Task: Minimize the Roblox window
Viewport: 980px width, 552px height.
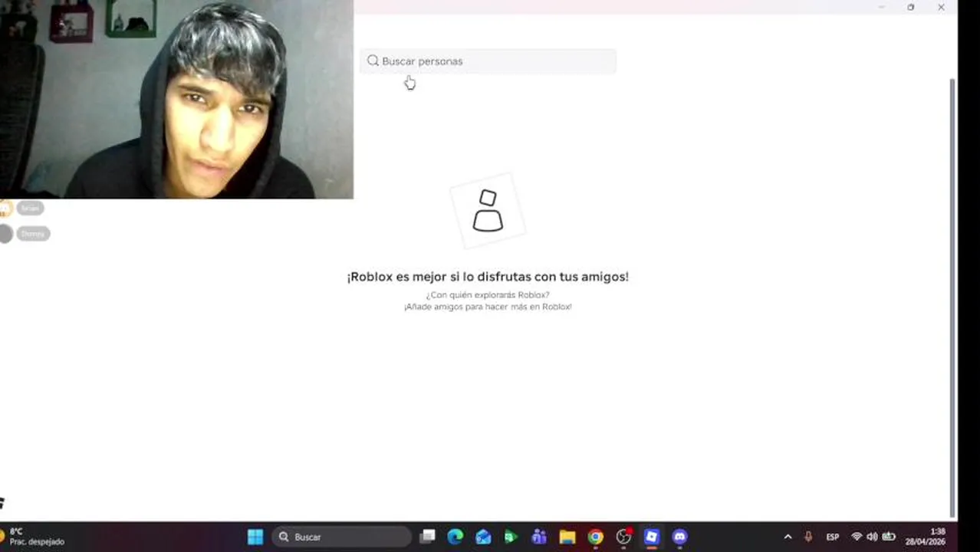Action: (882, 7)
